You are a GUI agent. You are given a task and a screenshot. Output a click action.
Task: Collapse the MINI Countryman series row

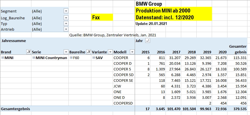coord(34,58)
